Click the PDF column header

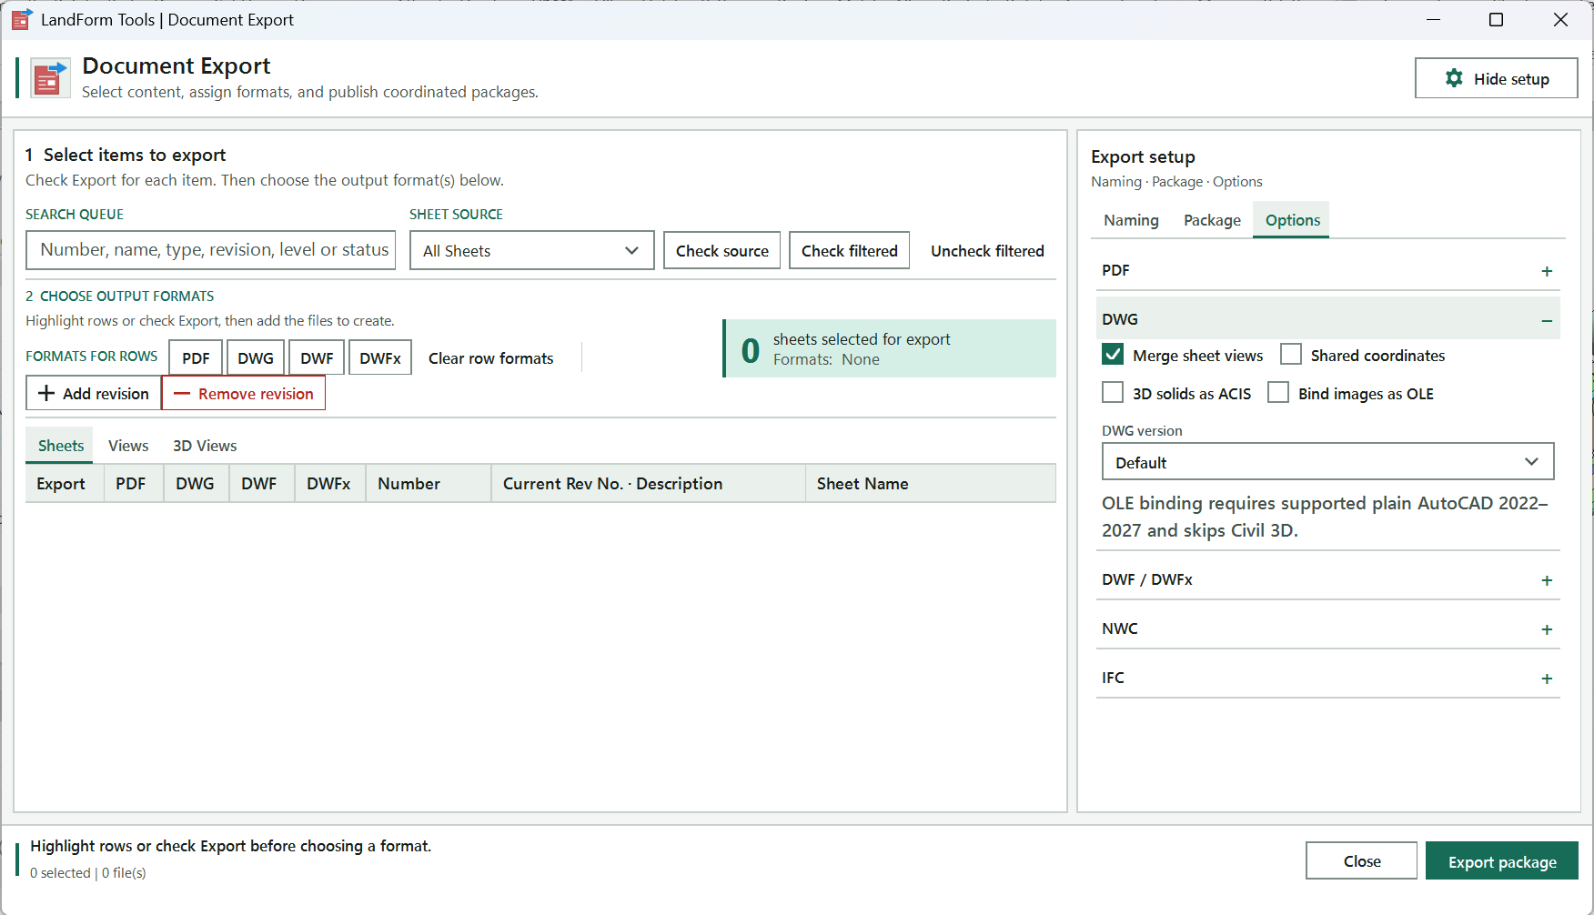[x=134, y=483]
